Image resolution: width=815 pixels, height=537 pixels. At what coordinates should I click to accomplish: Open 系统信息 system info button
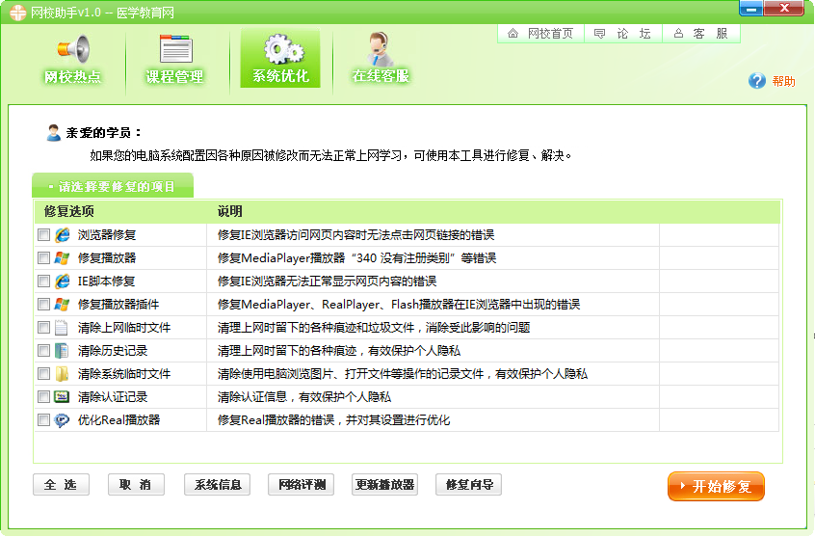218,485
